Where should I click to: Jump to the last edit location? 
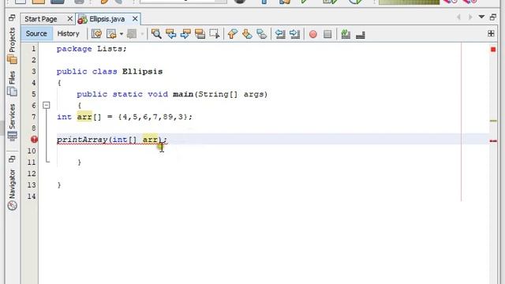point(96,34)
